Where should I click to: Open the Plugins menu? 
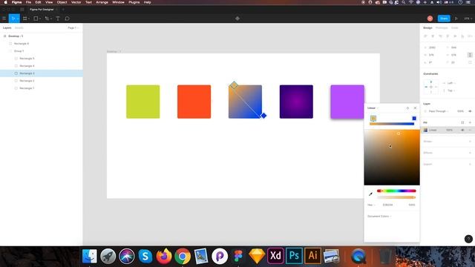(134, 2)
